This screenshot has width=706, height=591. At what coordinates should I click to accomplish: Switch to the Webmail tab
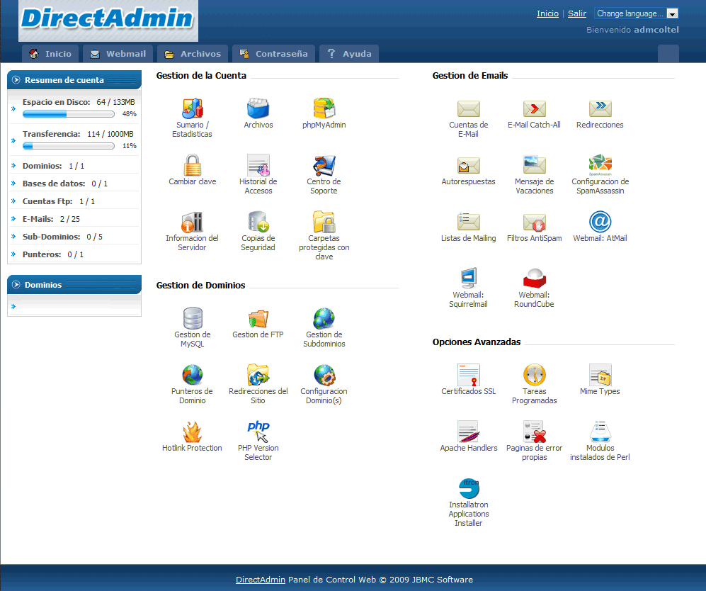click(118, 54)
